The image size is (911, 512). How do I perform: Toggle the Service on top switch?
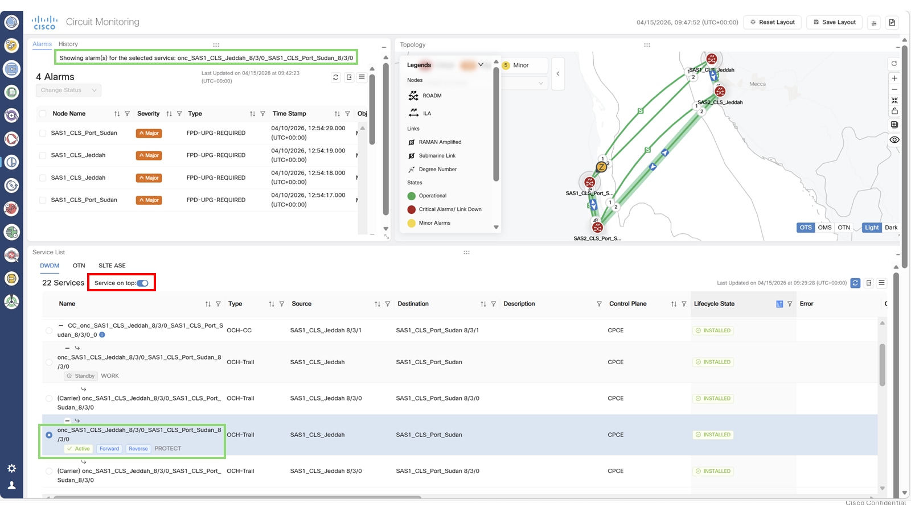pos(142,283)
